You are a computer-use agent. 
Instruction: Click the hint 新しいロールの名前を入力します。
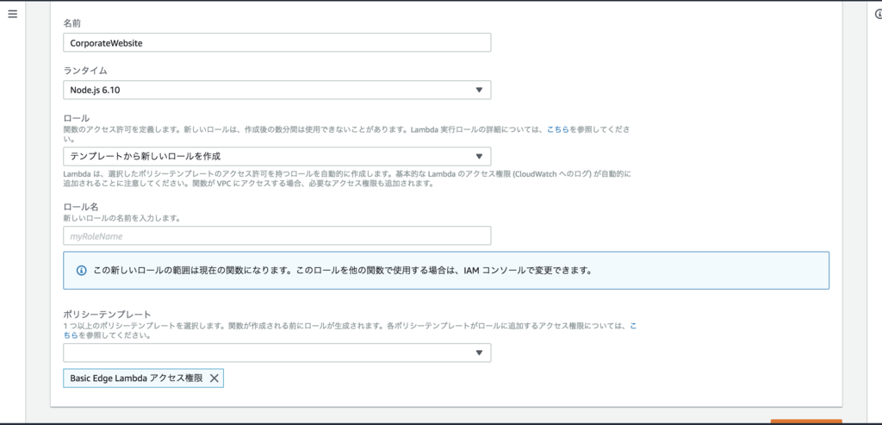coord(121,218)
